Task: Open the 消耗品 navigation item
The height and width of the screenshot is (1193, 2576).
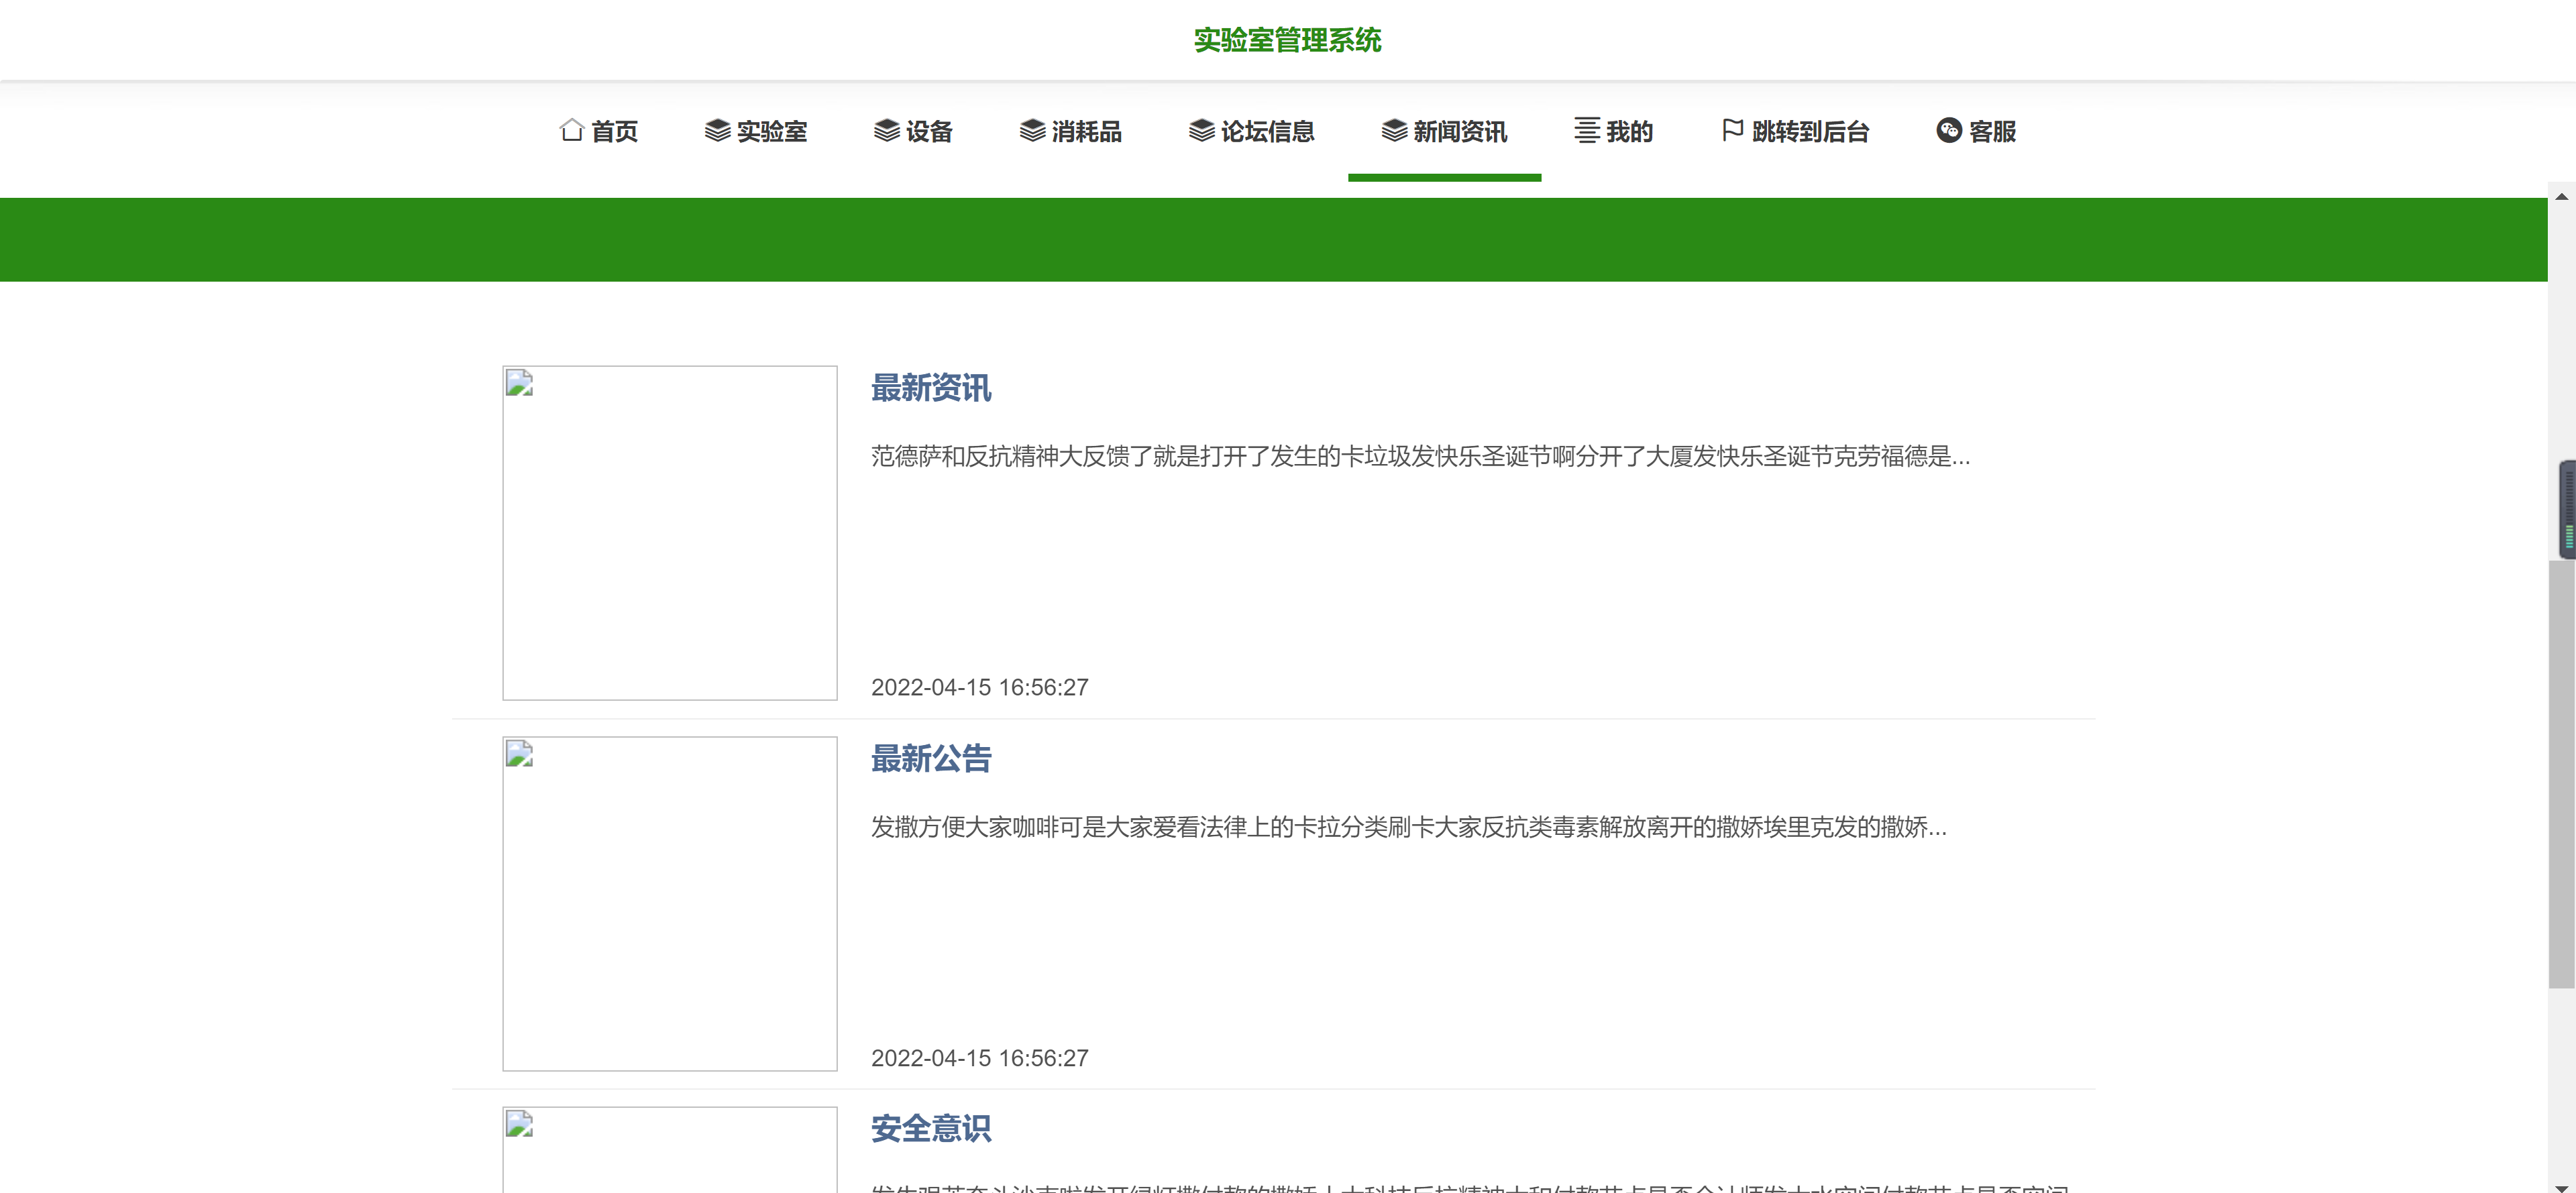Action: click(x=1086, y=131)
